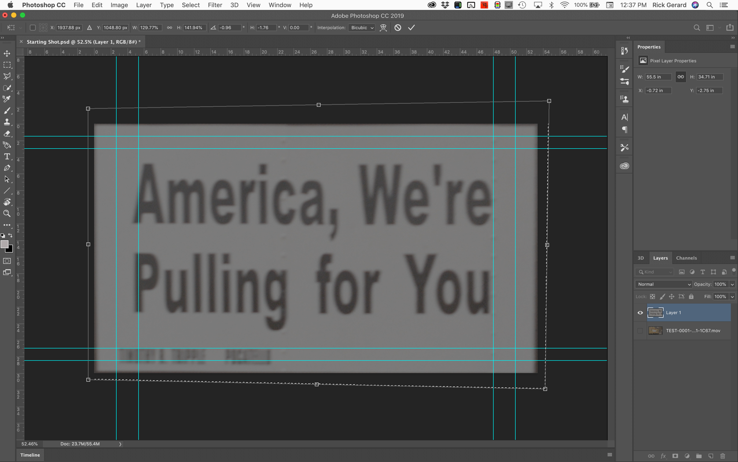Image resolution: width=738 pixels, height=462 pixels.
Task: Switch to warp mode in the options bar
Action: (x=384, y=27)
